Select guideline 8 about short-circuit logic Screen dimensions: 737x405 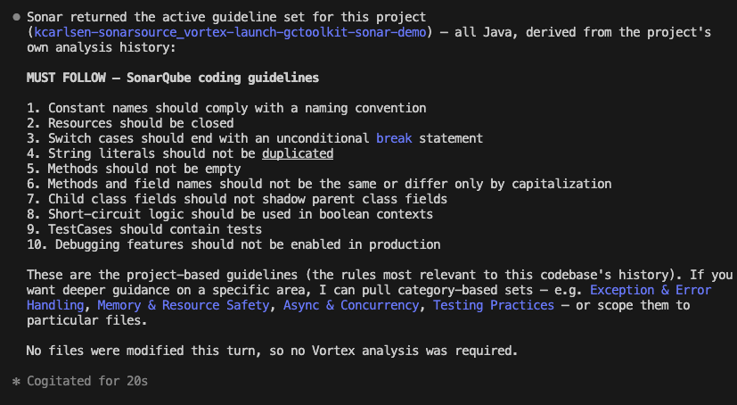click(230, 214)
